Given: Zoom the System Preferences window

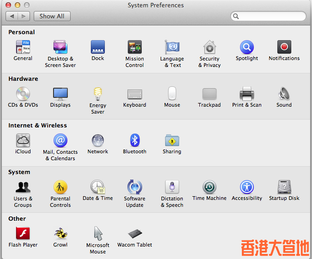Looking at the screenshot, I should click(x=27, y=5).
